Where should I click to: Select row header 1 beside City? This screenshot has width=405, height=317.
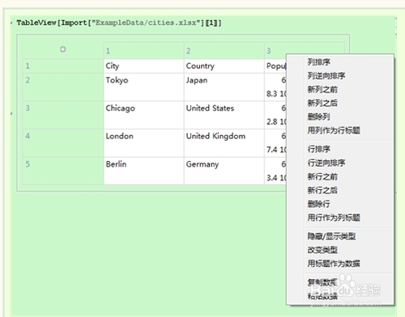(x=63, y=66)
